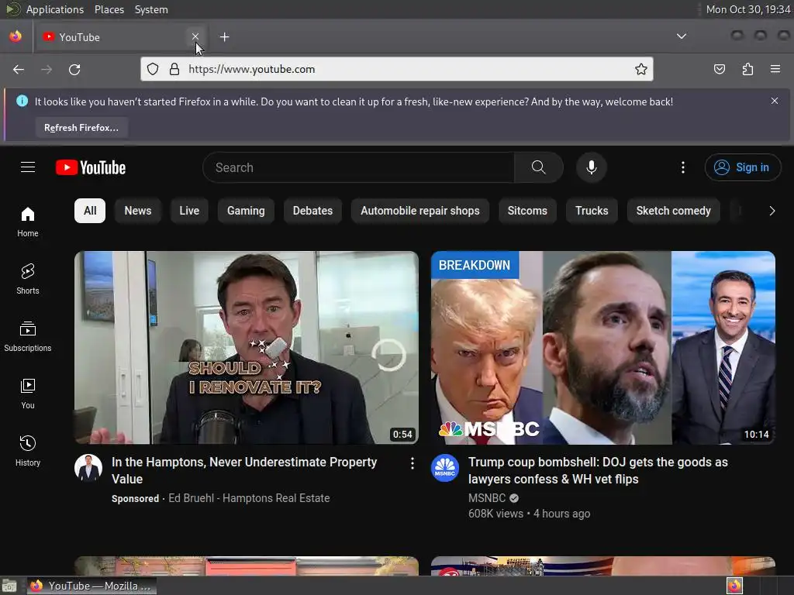Select the Live filter chip

(x=189, y=211)
